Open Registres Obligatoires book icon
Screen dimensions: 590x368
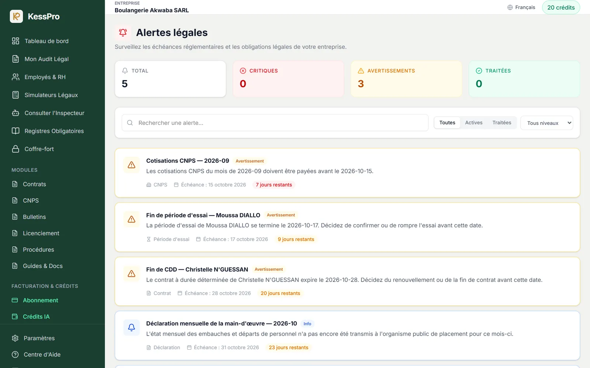pos(15,131)
